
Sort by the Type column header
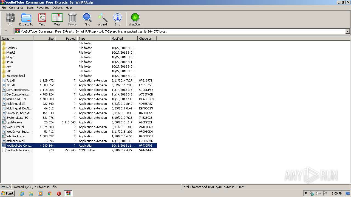pyautogui.click(x=94, y=39)
